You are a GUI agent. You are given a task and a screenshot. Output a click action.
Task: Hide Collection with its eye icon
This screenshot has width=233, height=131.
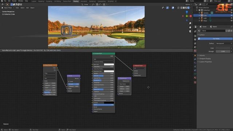click(x=232, y=10)
